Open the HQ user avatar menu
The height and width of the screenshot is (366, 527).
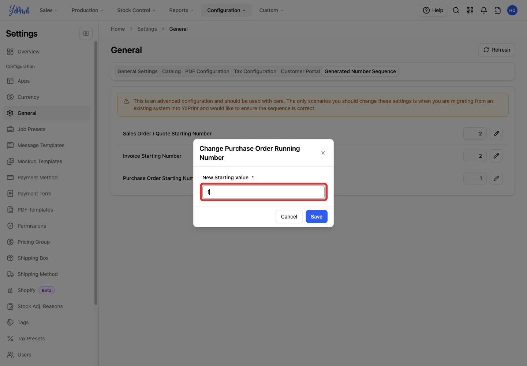pos(512,10)
